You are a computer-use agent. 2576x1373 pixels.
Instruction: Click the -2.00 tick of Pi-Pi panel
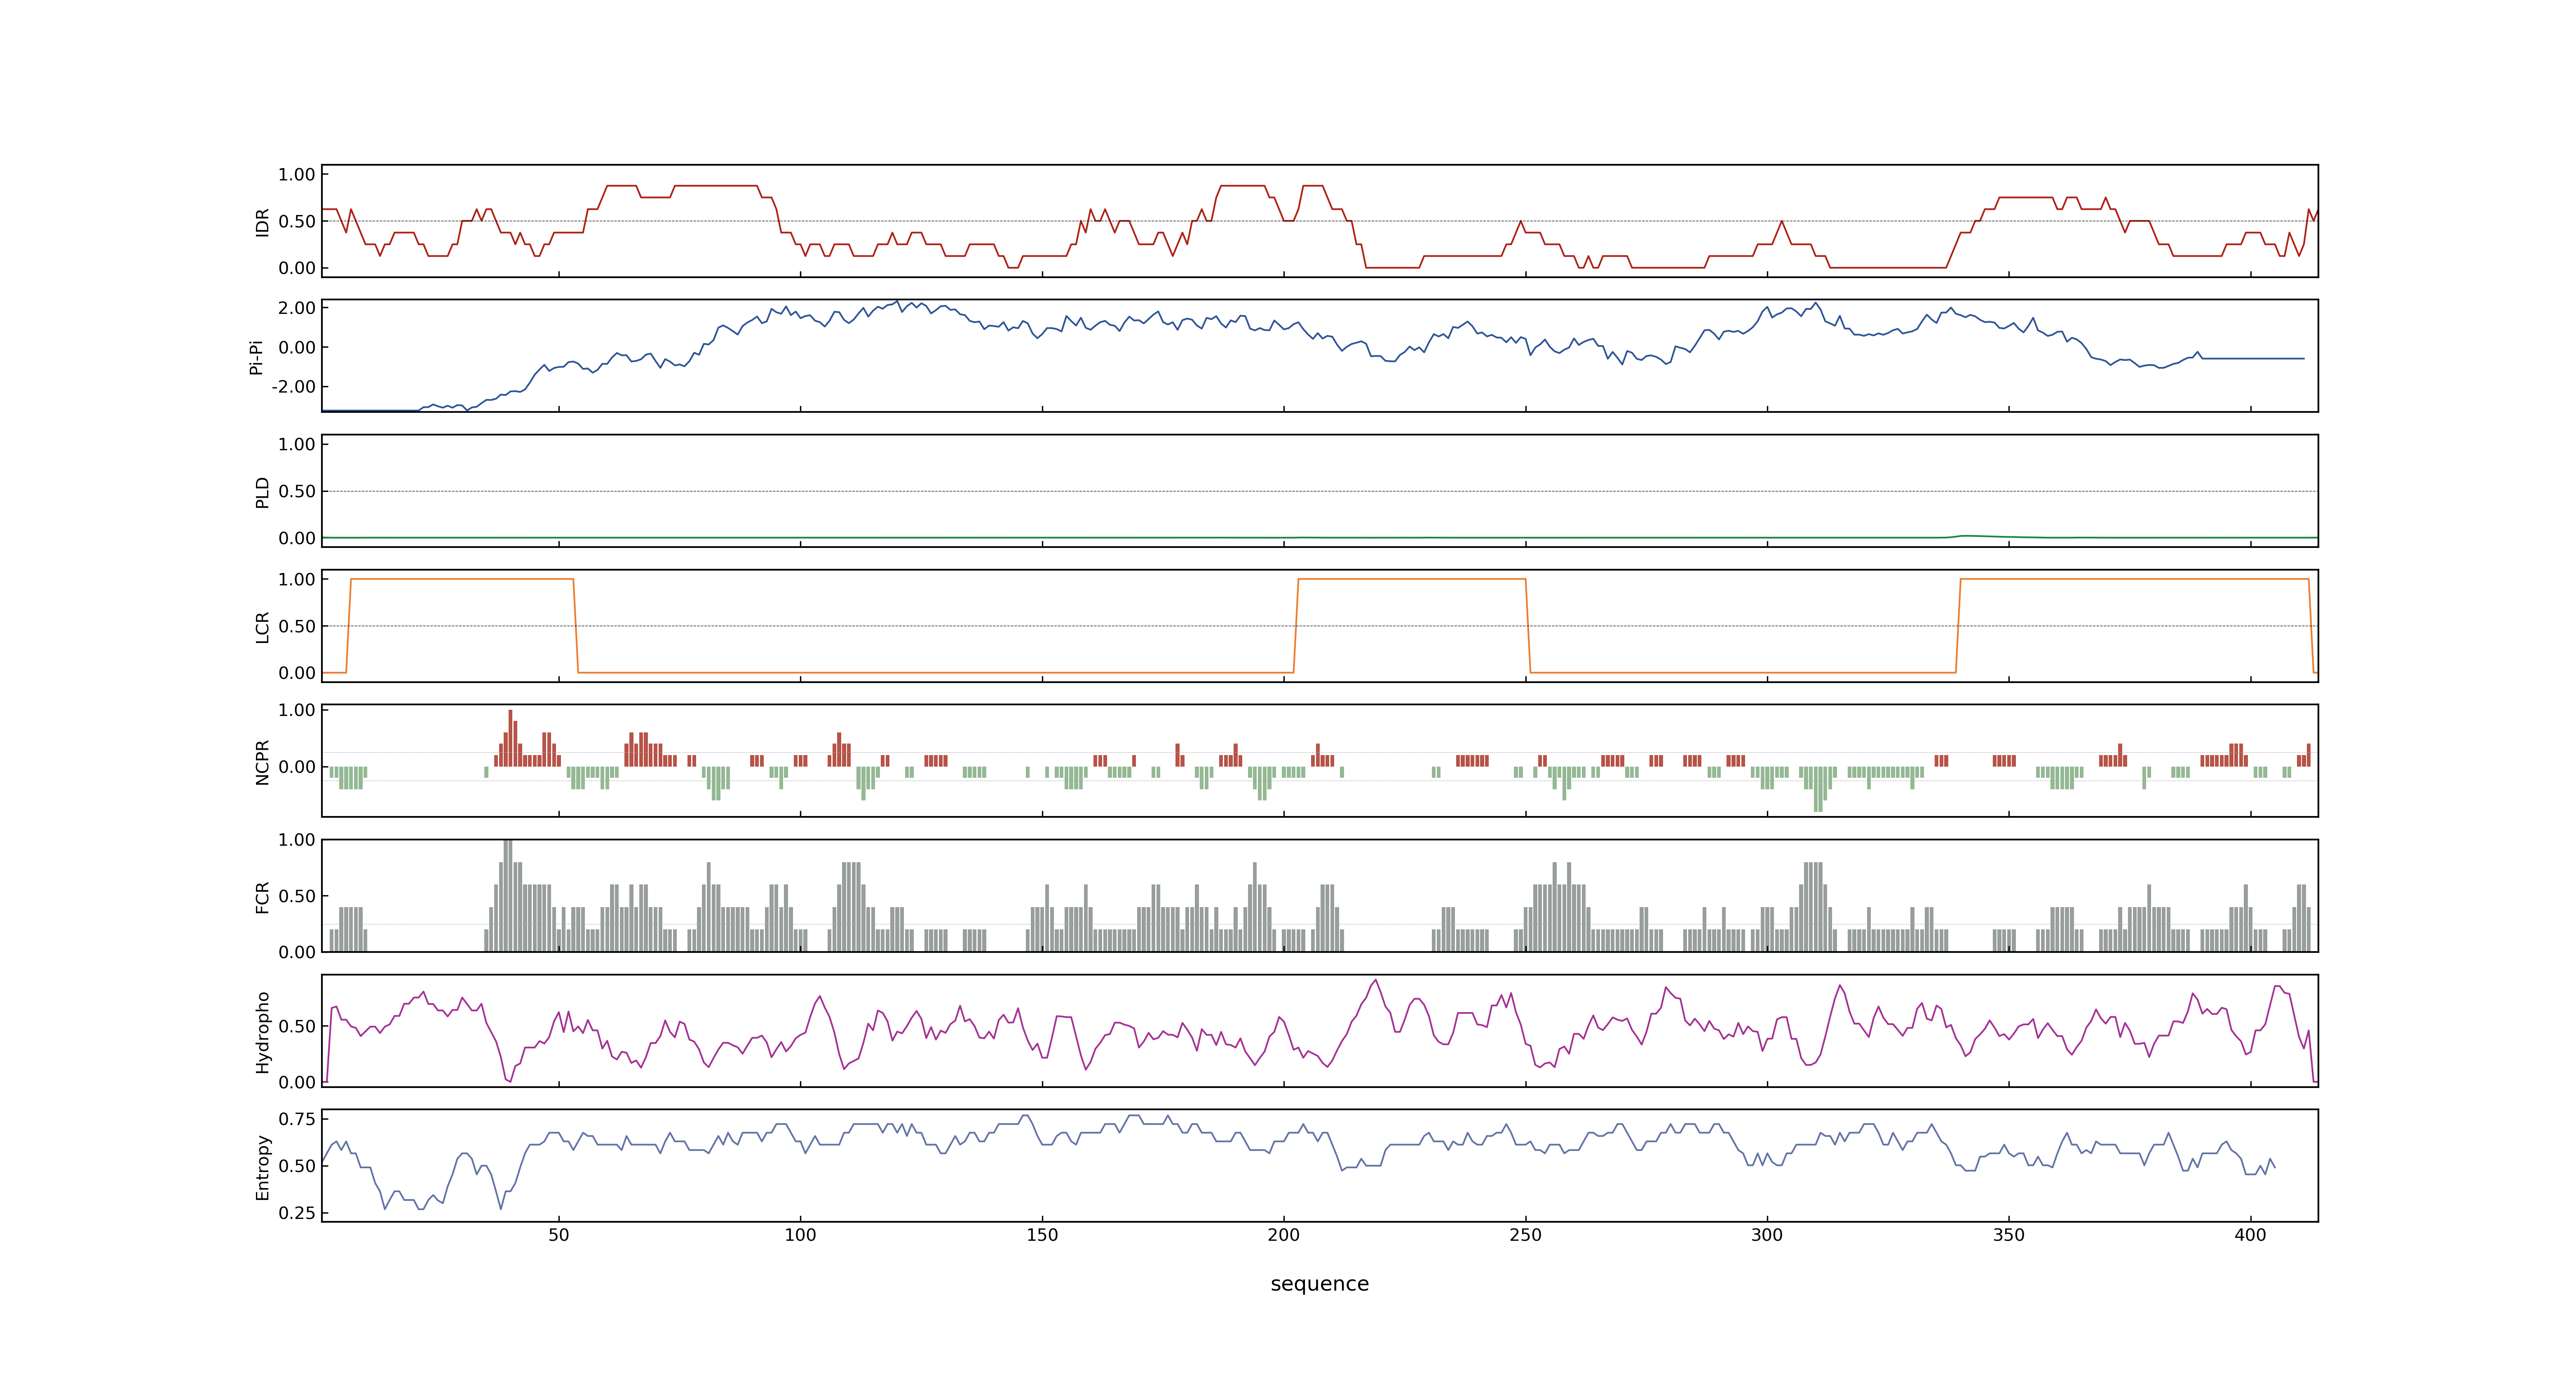click(293, 387)
